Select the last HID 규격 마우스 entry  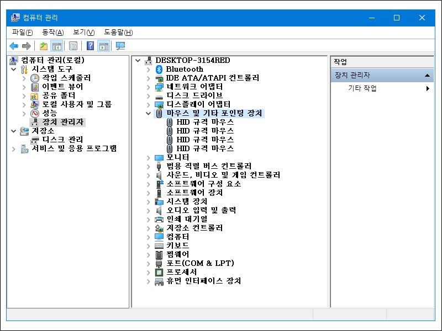click(205, 148)
